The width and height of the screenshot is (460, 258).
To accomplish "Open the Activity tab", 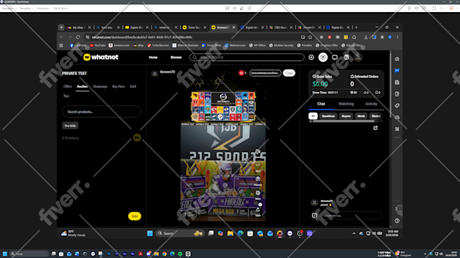I will coord(371,103).
